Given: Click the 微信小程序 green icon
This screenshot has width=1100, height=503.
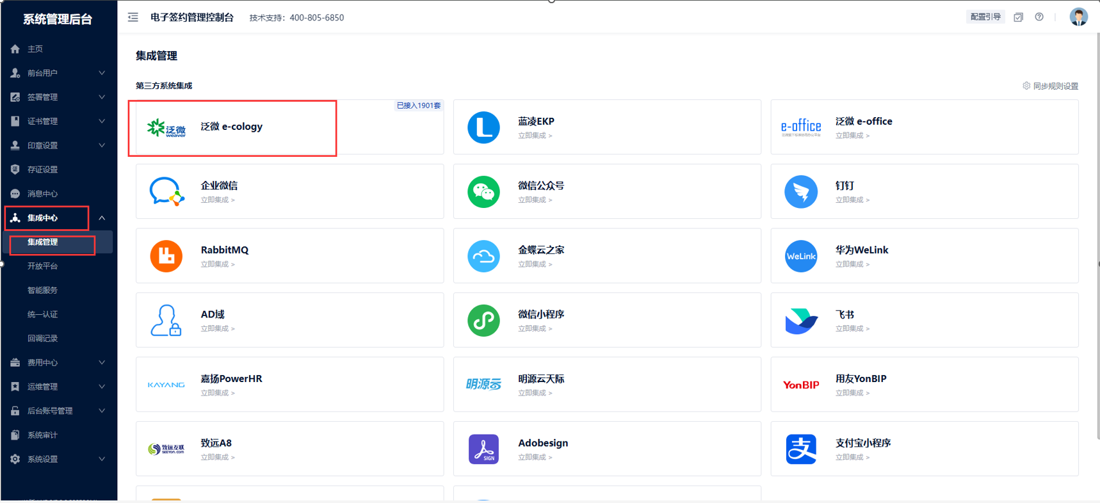Looking at the screenshot, I should pyautogui.click(x=483, y=320).
